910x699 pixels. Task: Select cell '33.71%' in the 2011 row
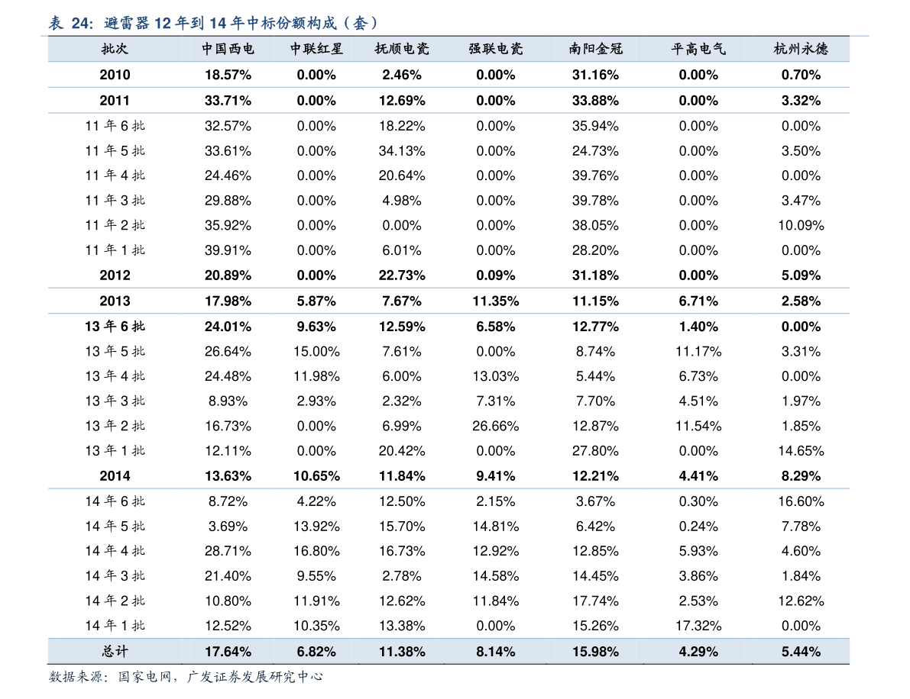[228, 100]
